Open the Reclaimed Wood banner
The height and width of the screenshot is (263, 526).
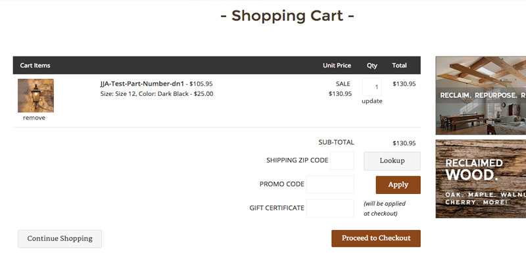(481, 179)
